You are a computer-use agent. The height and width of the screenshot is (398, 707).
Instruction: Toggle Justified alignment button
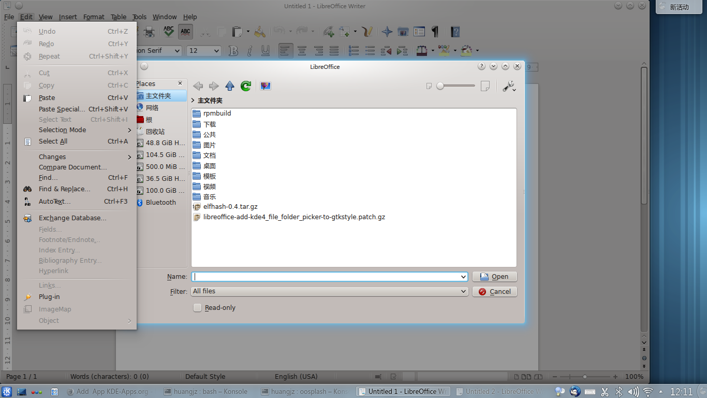(x=334, y=50)
